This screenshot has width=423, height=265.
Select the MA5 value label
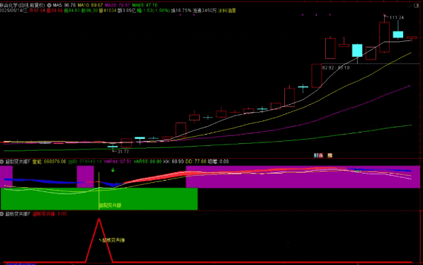[64, 5]
